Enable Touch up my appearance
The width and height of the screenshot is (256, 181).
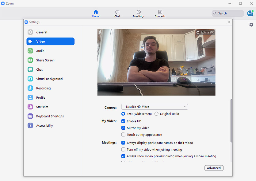pyautogui.click(x=123, y=135)
